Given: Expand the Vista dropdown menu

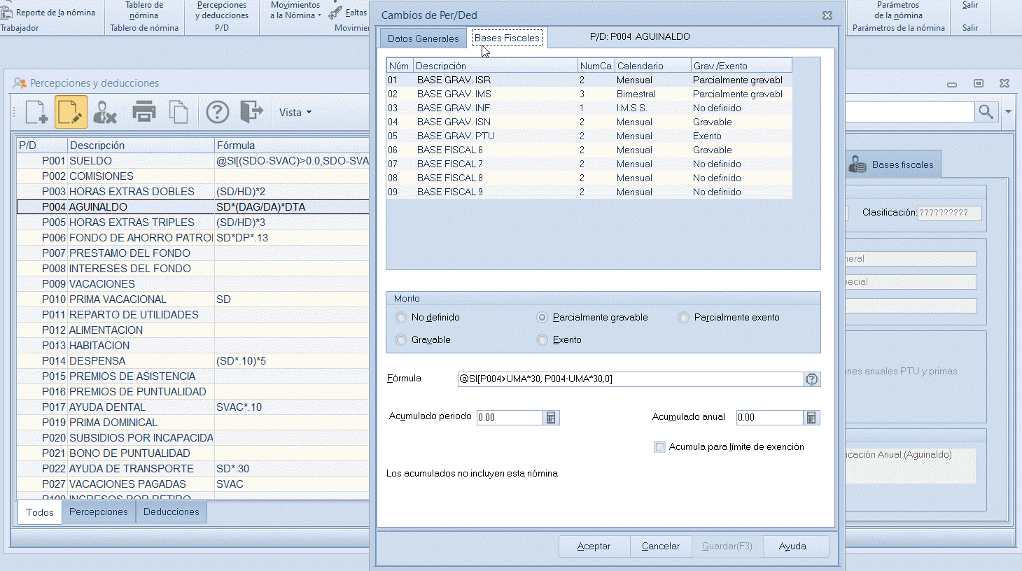Looking at the screenshot, I should (x=295, y=113).
